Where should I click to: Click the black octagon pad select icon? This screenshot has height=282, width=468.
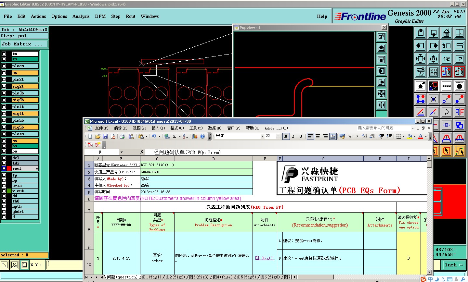(460, 86)
